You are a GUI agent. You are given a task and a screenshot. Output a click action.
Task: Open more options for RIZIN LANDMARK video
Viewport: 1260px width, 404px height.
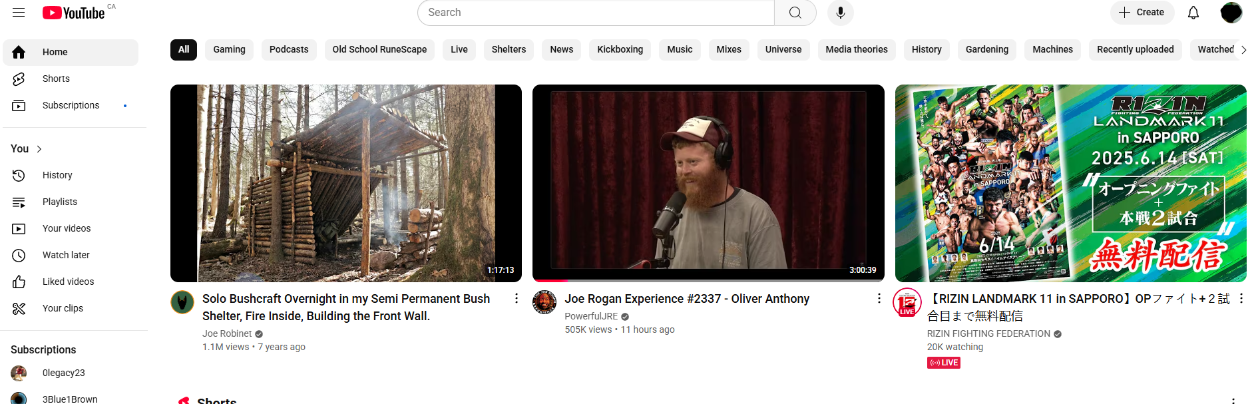[1241, 299]
